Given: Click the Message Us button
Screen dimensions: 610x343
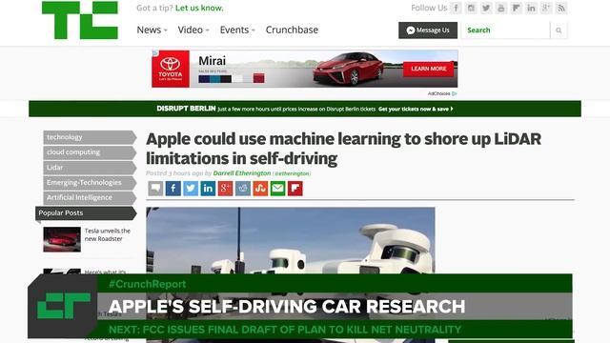Looking at the screenshot, I should 428,30.
